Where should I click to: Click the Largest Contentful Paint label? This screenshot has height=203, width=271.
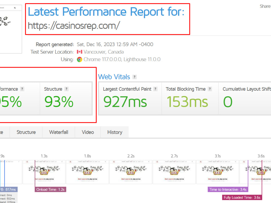pyautogui.click(x=127, y=89)
